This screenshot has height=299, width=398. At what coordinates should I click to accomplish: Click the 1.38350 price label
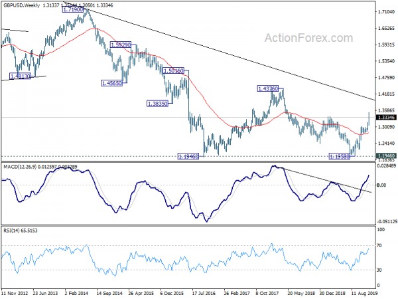click(157, 104)
